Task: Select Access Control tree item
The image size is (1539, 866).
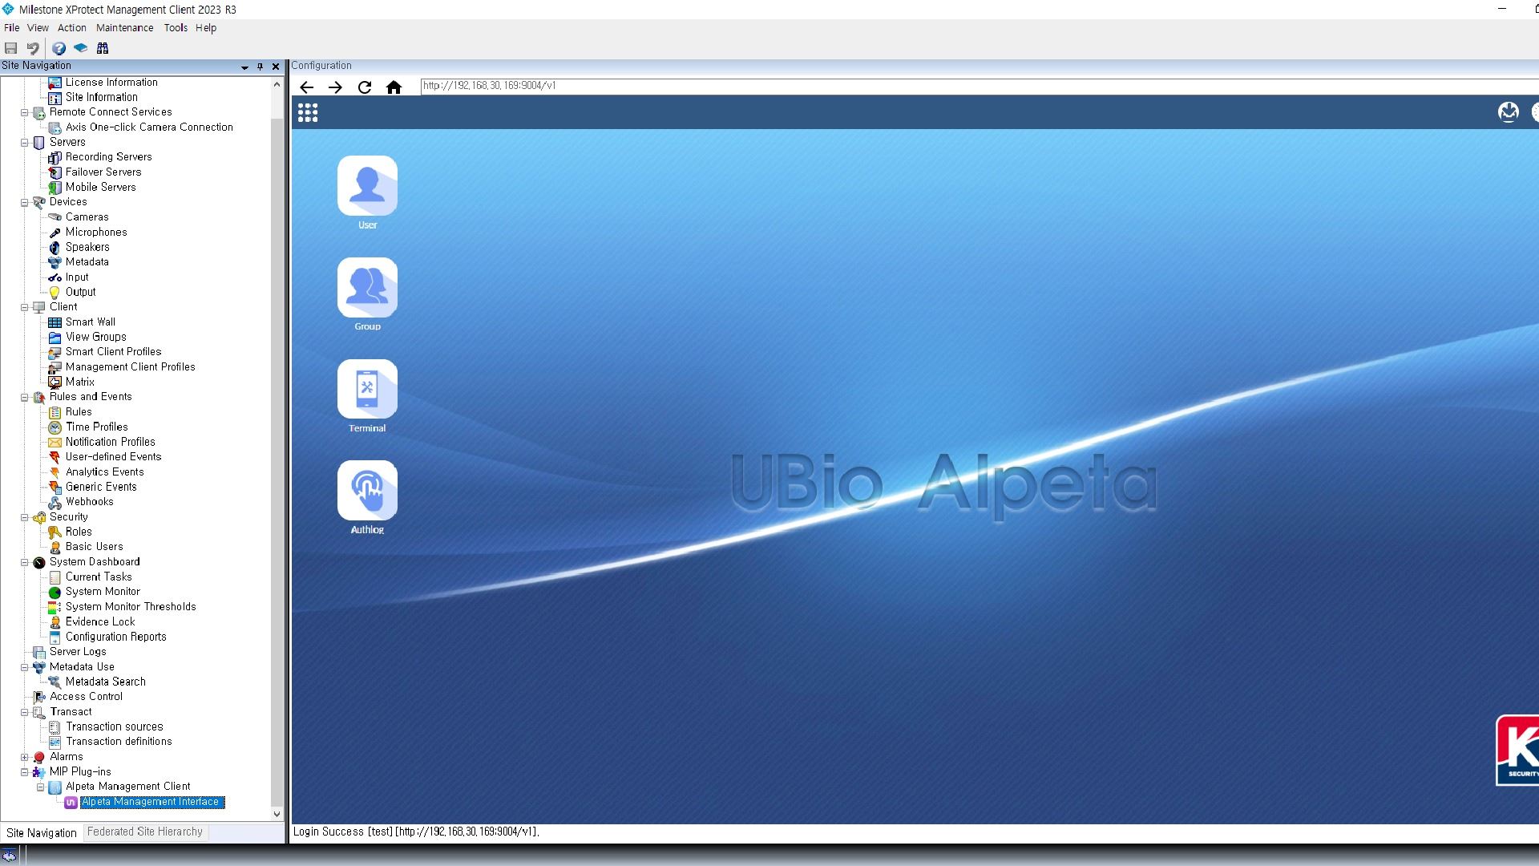Action: [86, 697]
